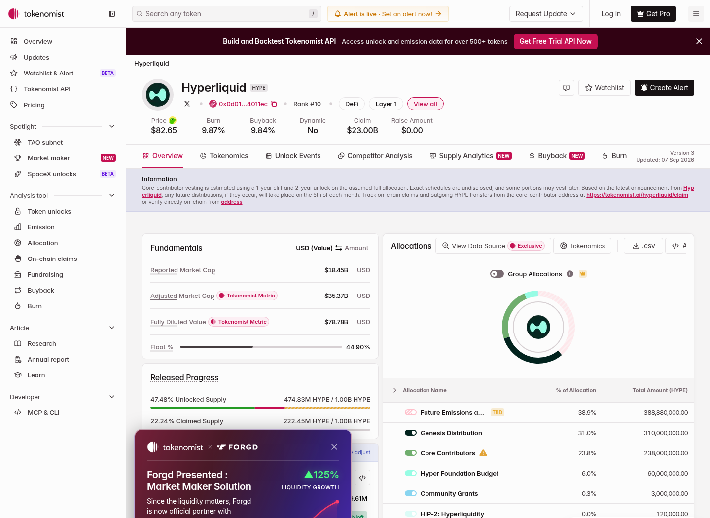Switch Fundamentals to USD (Value)
710x518 pixels.
tap(314, 248)
